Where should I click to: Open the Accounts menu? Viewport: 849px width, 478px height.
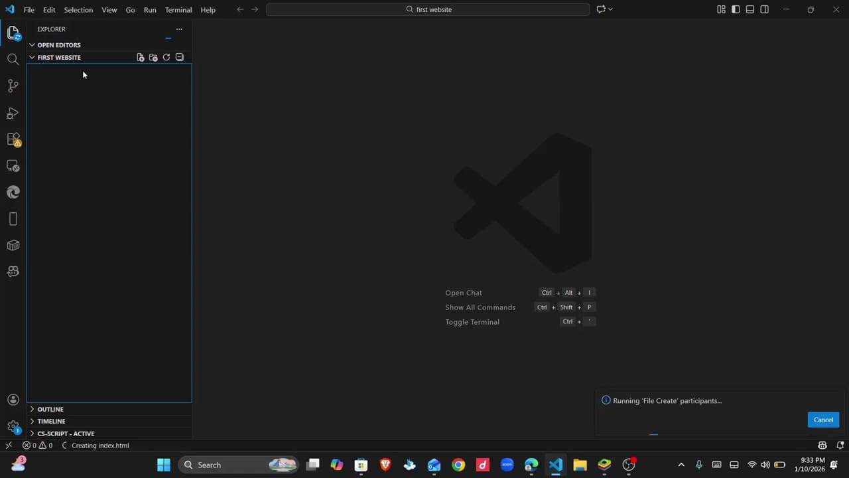click(x=13, y=400)
